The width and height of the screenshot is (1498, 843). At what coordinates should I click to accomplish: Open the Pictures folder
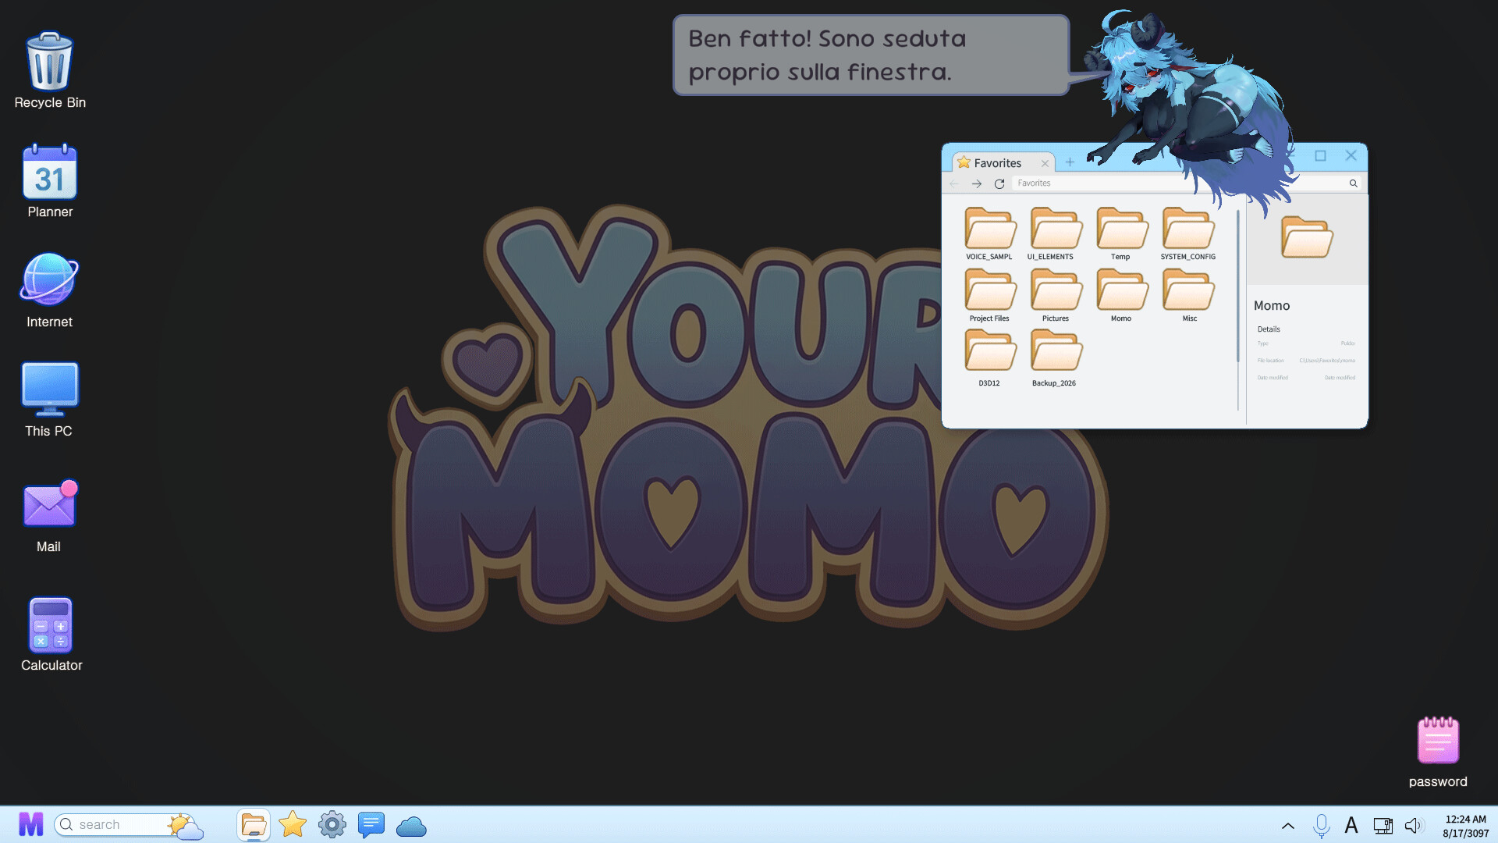1055,295
